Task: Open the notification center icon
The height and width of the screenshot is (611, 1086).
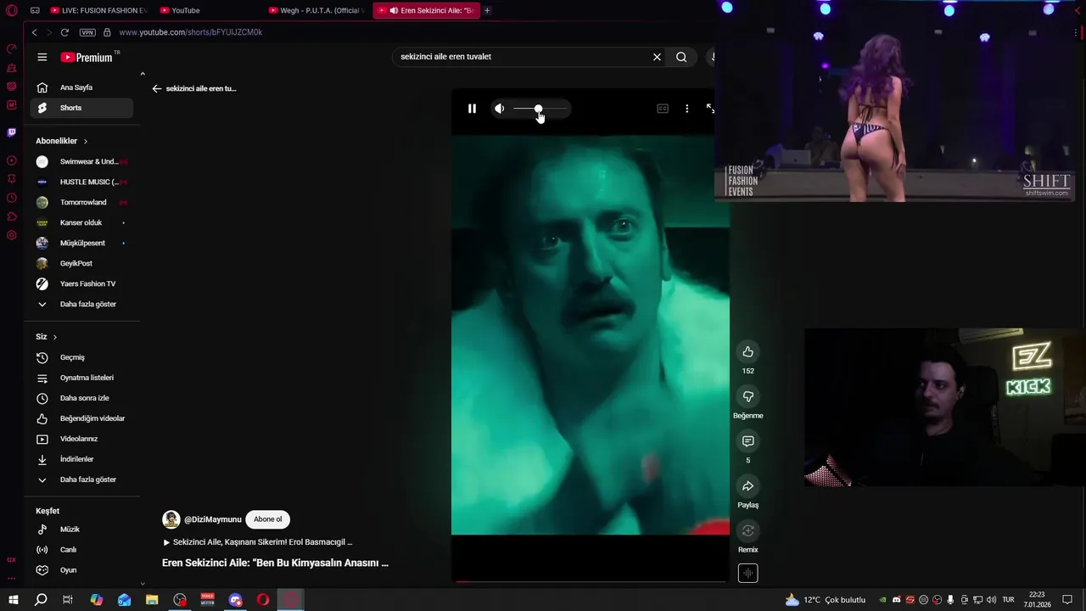Action: pos(1067,600)
